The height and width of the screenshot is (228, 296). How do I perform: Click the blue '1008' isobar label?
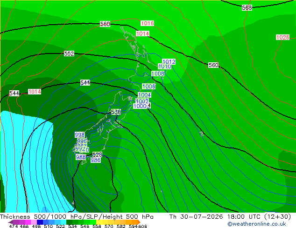pyautogui.click(x=158, y=74)
